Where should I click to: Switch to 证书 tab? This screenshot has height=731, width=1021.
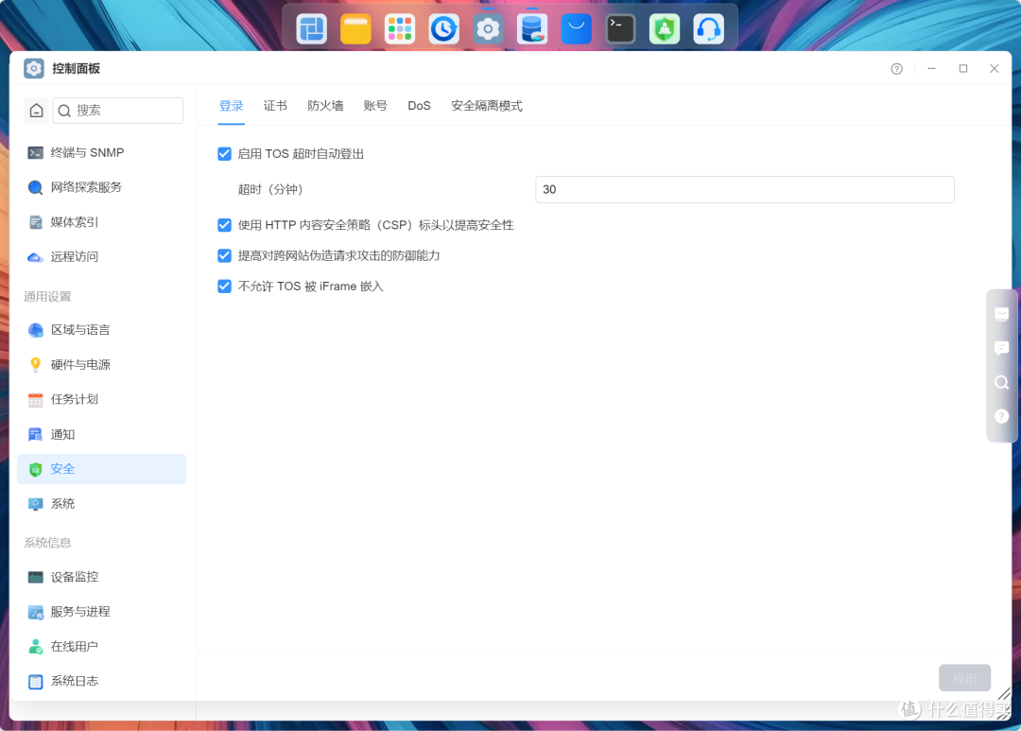tap(275, 106)
